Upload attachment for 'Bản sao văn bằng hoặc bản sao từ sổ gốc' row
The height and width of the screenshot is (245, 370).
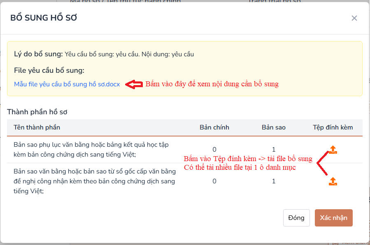pyautogui.click(x=333, y=181)
